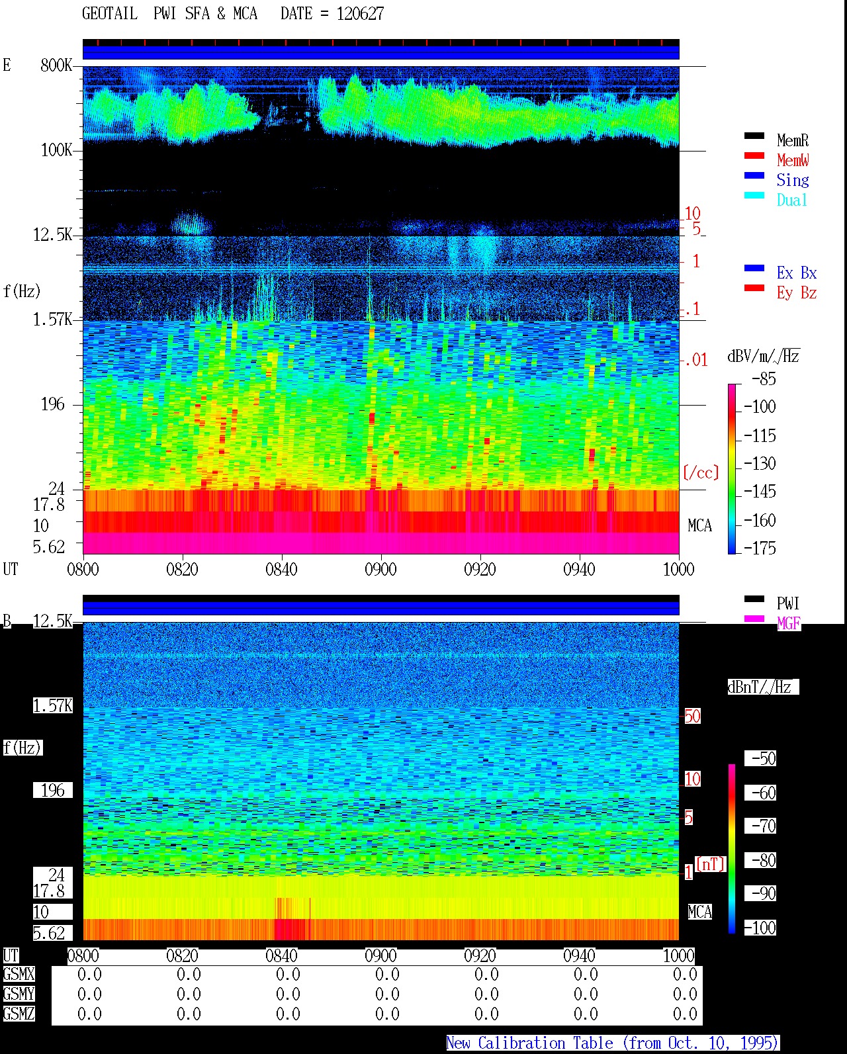Click the 1.57K label on E panel
Viewport: 847px width, 1054px height.
53,320
